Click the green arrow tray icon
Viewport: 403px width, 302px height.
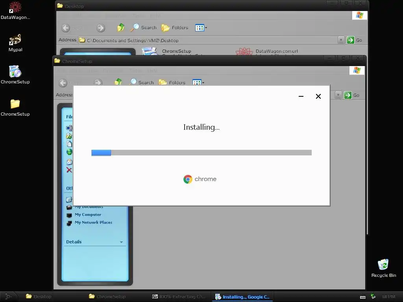pyautogui.click(x=373, y=296)
